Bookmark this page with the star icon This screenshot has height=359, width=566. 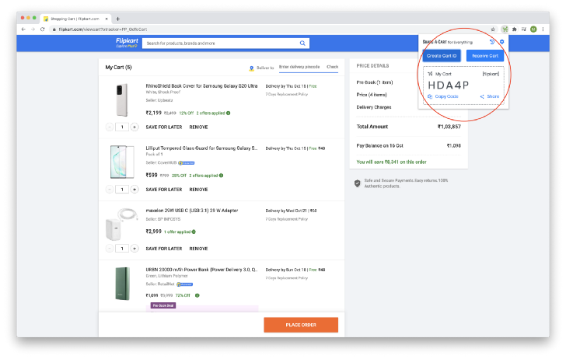pyautogui.click(x=493, y=30)
